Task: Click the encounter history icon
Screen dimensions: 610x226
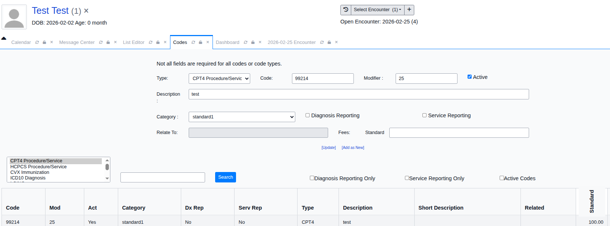Action: 346,10
